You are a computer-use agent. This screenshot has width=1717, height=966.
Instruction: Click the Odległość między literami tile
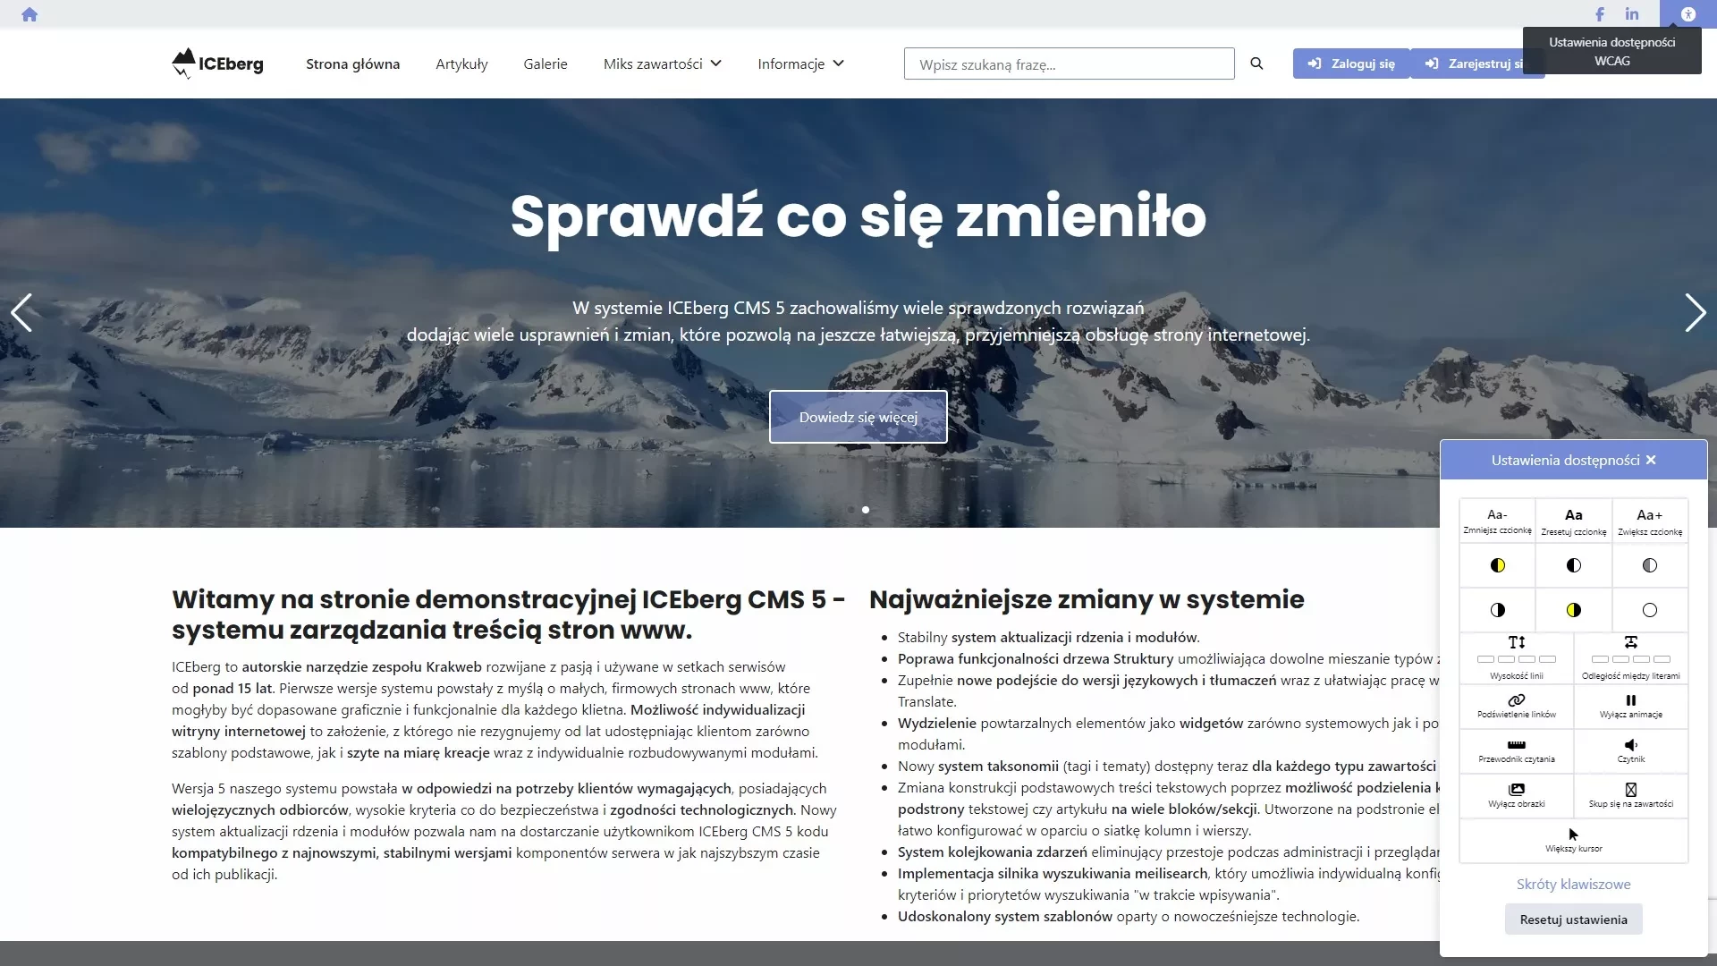(1631, 658)
